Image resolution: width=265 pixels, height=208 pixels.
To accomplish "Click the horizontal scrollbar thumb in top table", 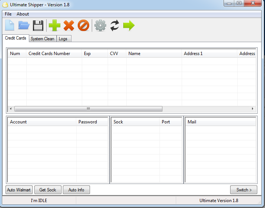I will 88,109.
